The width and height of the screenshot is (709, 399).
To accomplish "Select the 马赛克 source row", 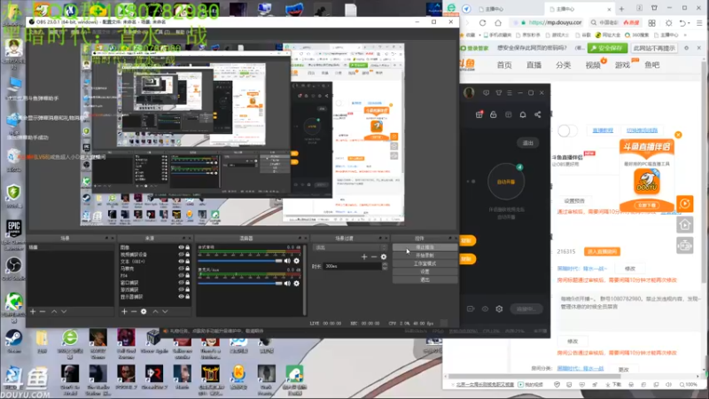I will (x=154, y=269).
